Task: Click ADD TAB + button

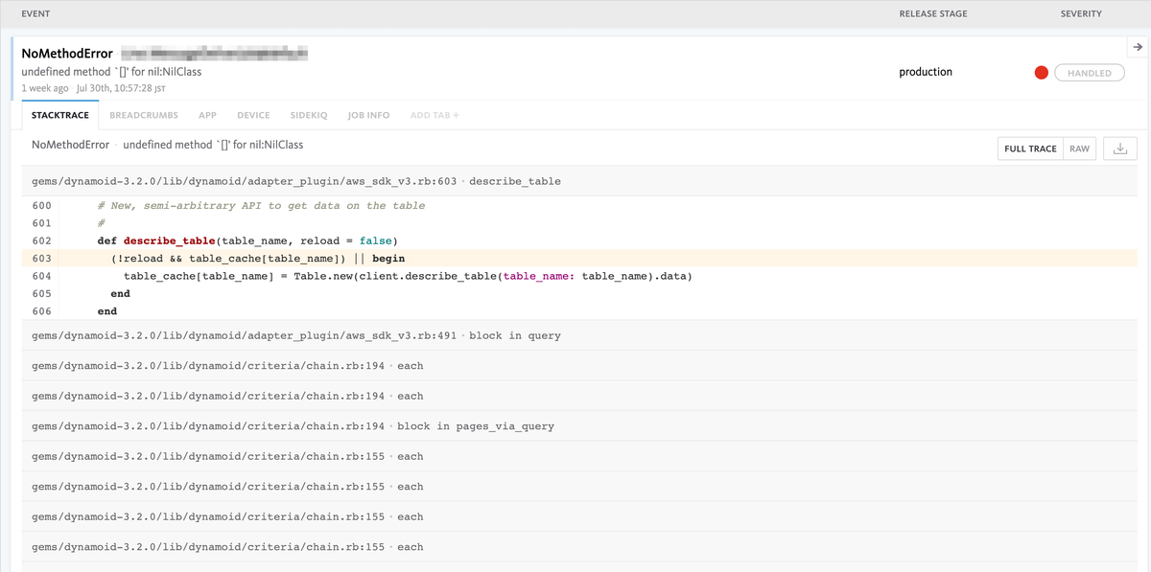Action: tap(435, 115)
